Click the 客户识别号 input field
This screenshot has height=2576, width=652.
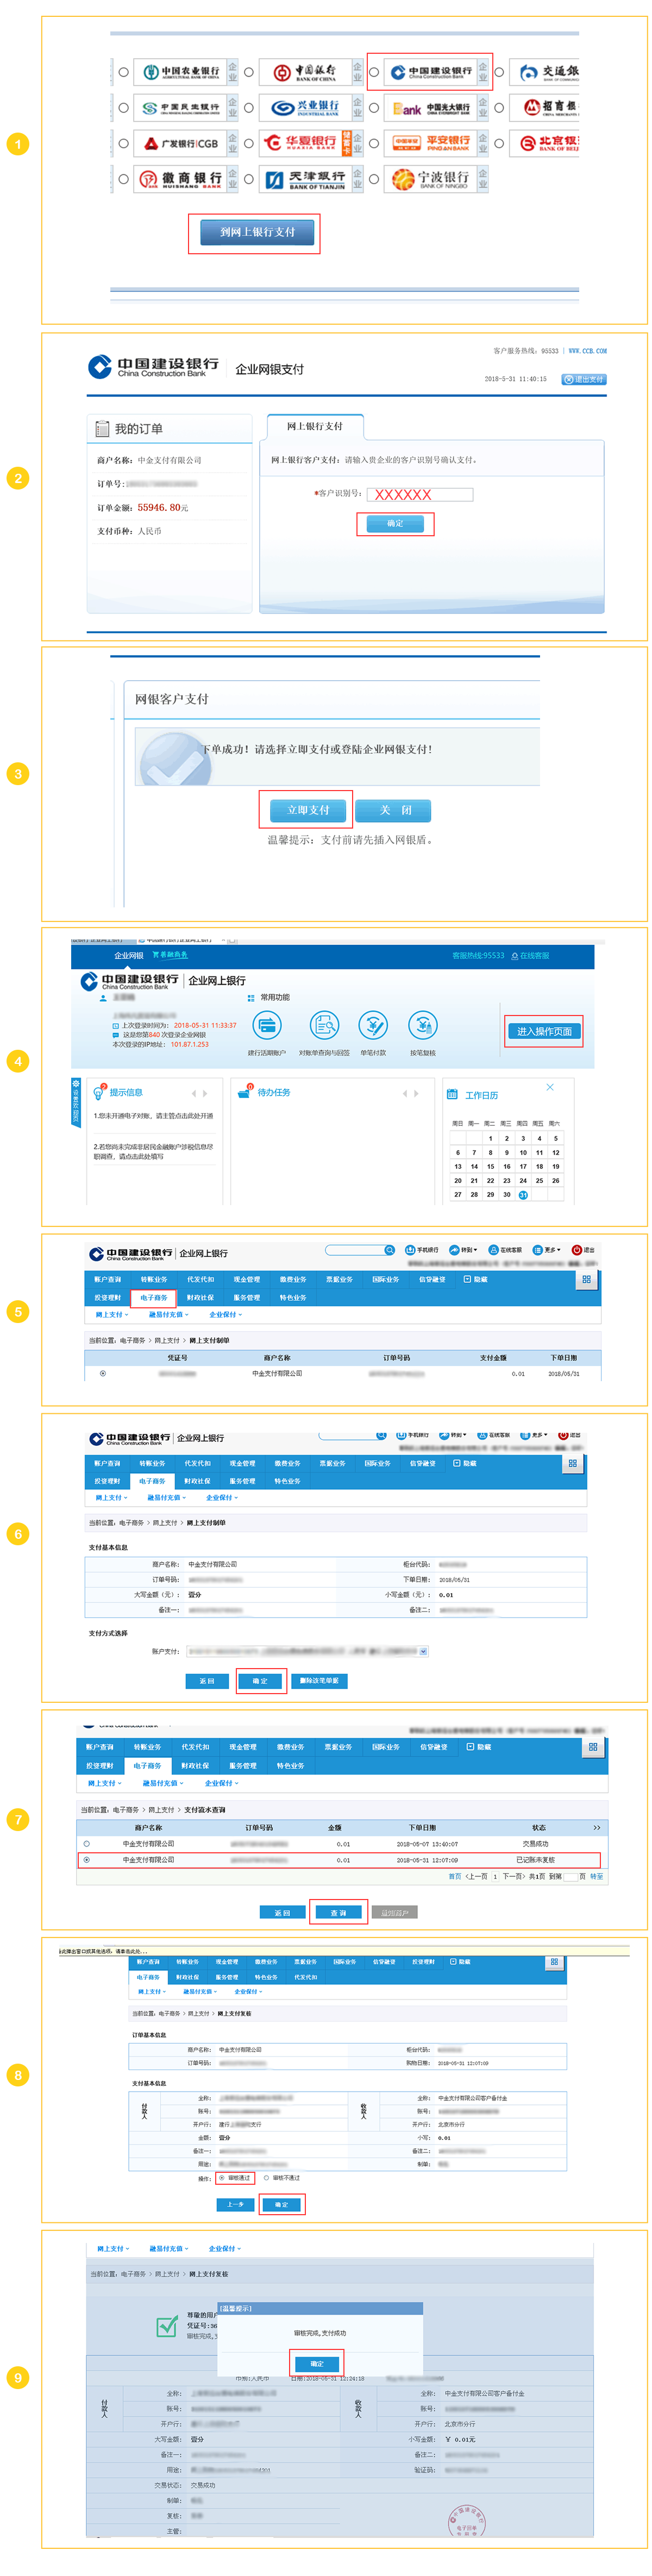click(x=421, y=494)
